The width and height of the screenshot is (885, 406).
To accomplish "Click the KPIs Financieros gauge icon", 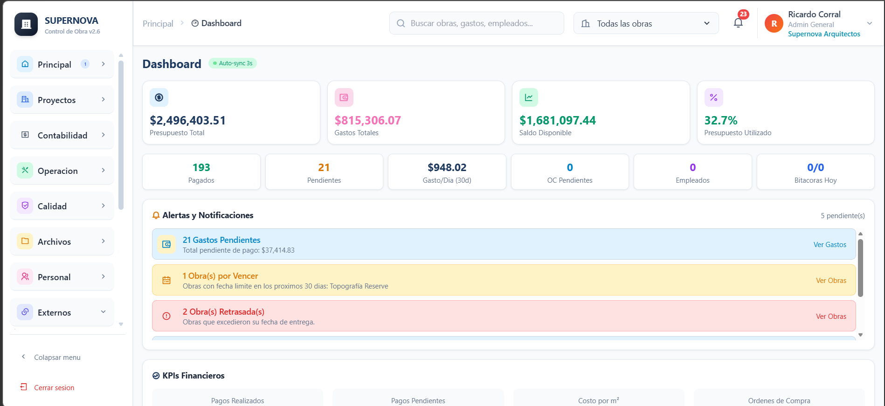I will pos(156,376).
